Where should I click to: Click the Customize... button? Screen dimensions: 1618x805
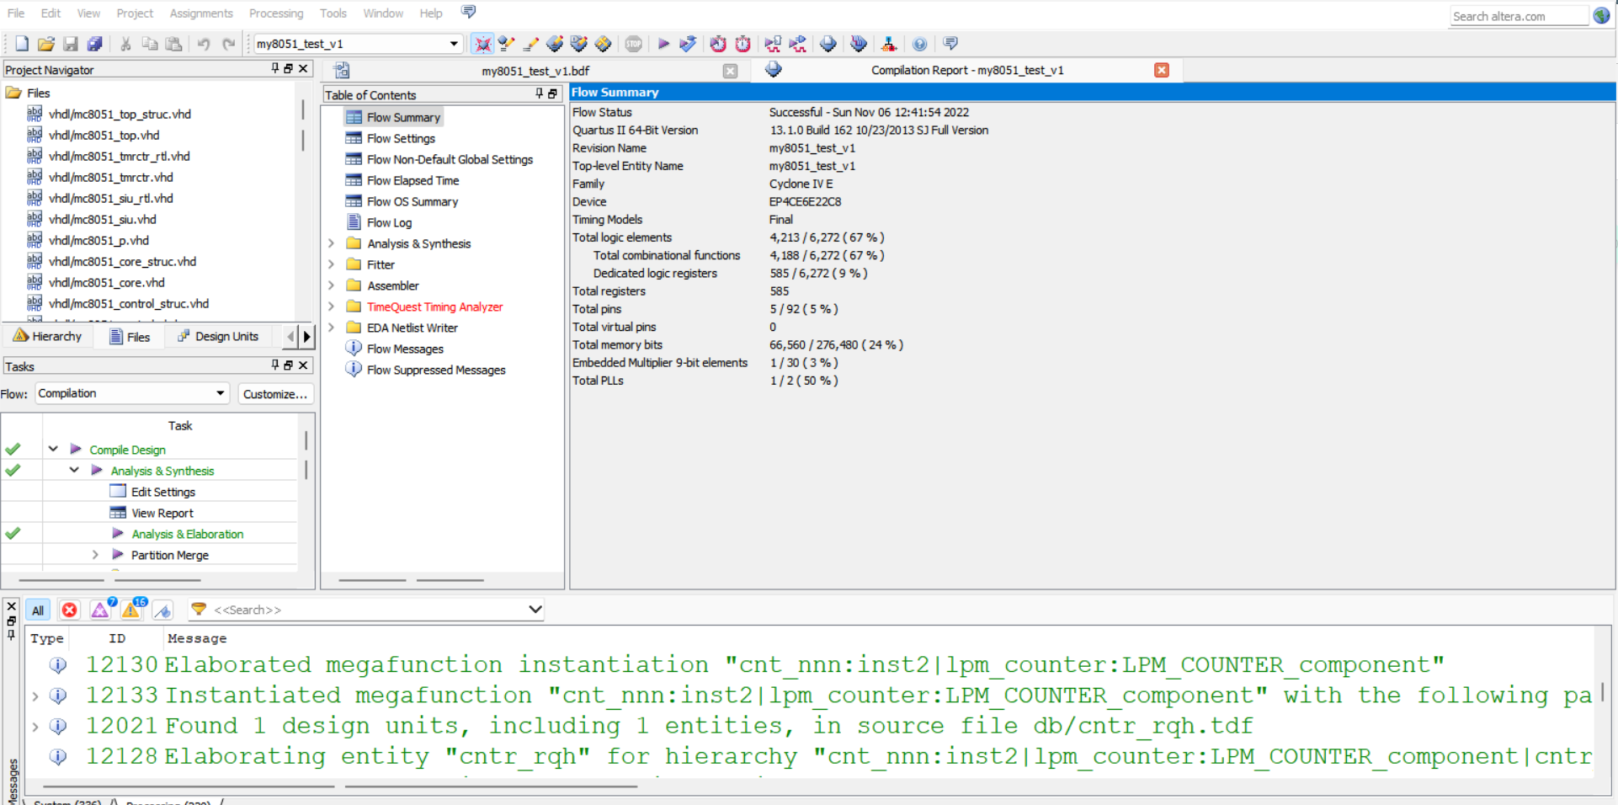[274, 394]
